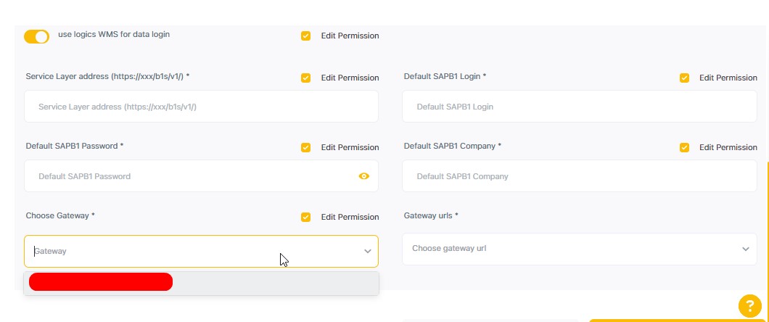Uncheck Edit Permission for Choose Gateway
This screenshot has width=769, height=322.
click(305, 217)
